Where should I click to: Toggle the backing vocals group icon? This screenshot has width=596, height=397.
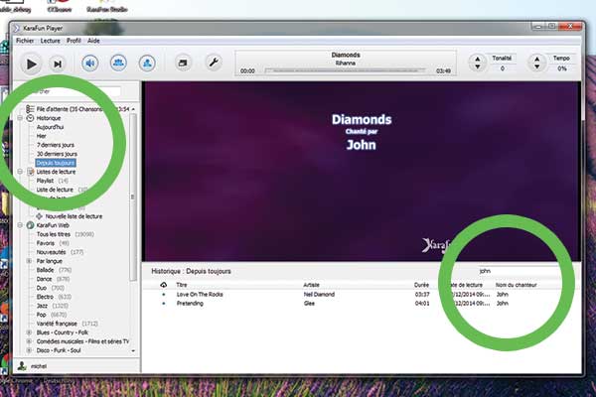tap(118, 64)
